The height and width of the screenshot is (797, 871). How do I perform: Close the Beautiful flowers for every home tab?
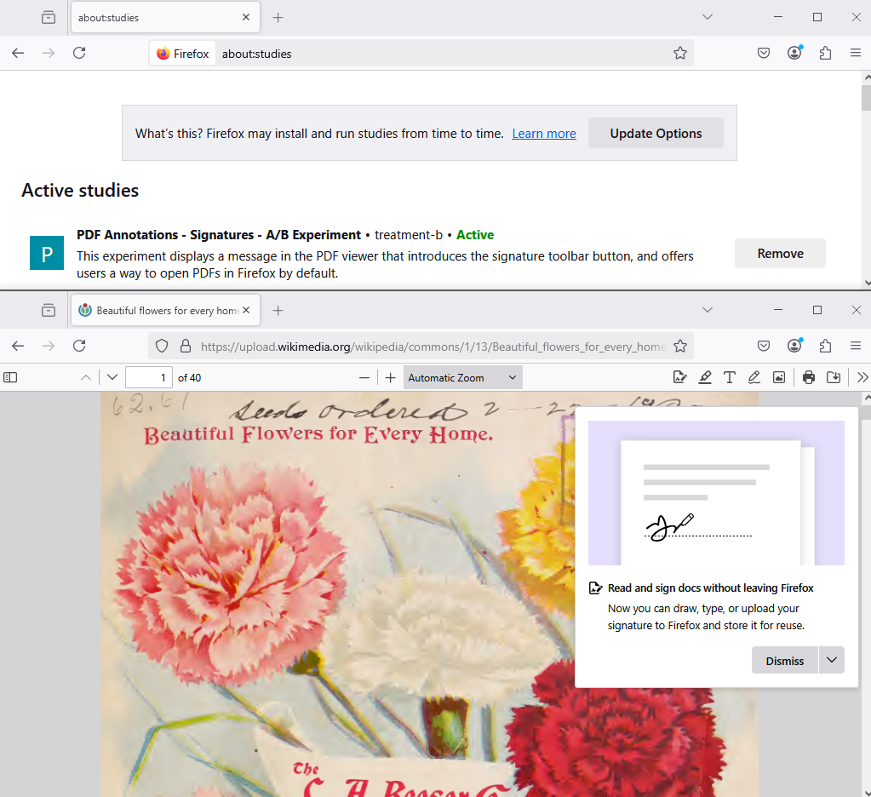(x=246, y=310)
